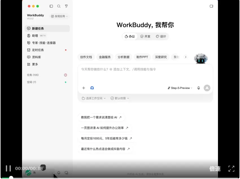
Task: Open 专家·技能·连接器 in the sidebar
Action: point(47,43)
